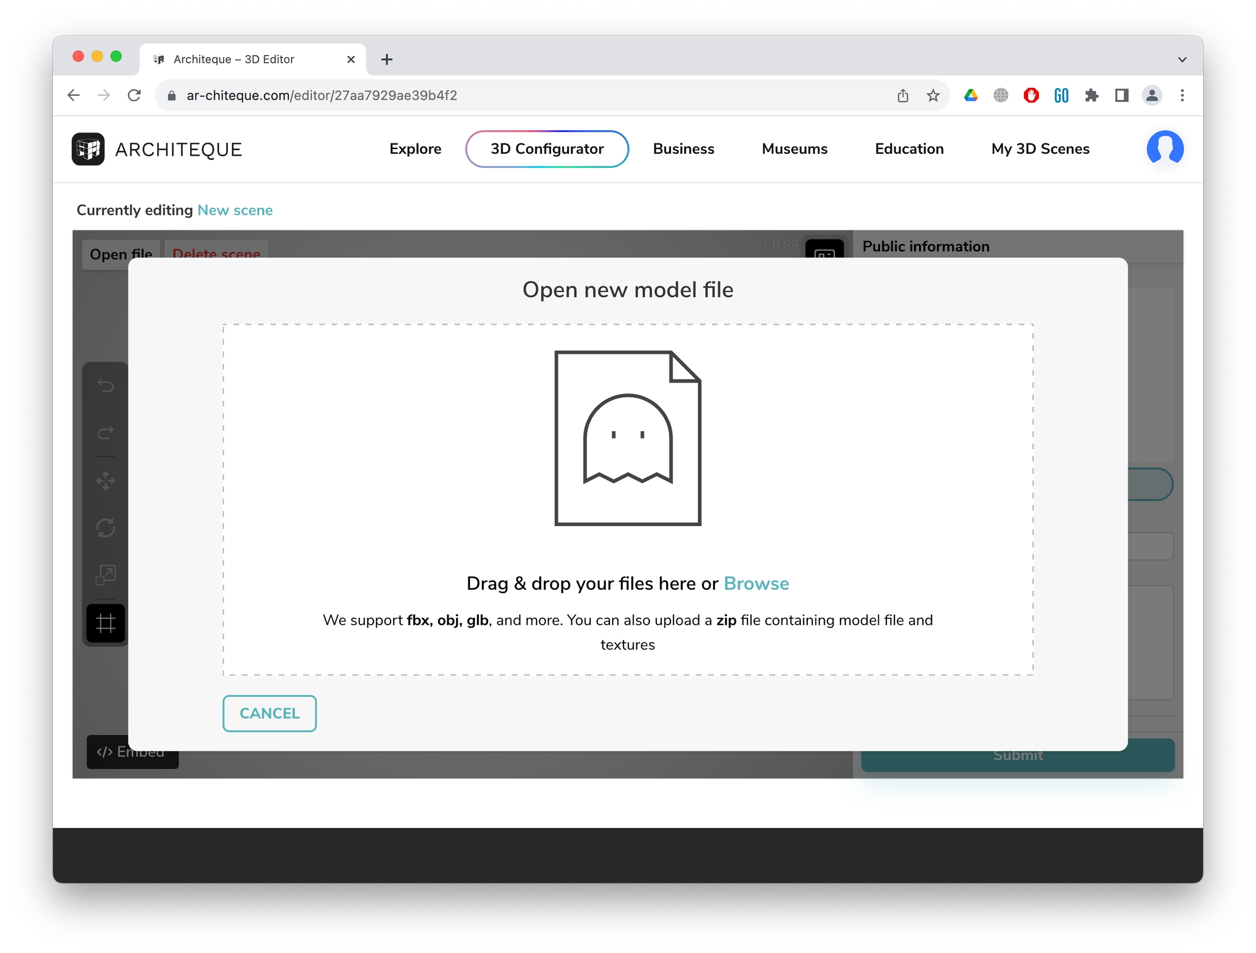This screenshot has height=953, width=1256.
Task: Select the move/translate tool icon
Action: click(106, 481)
